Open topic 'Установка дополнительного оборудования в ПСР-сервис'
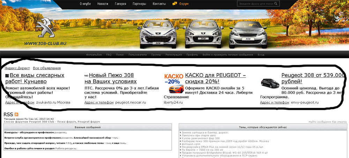Image resolution: width=349 pixels, height=158 pixels. pyautogui.click(x=219, y=156)
